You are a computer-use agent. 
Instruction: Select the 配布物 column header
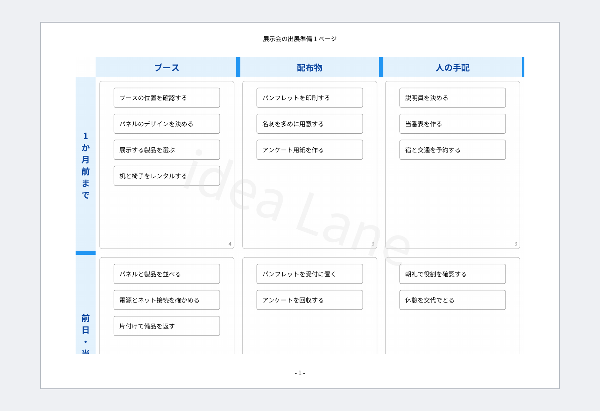click(310, 67)
